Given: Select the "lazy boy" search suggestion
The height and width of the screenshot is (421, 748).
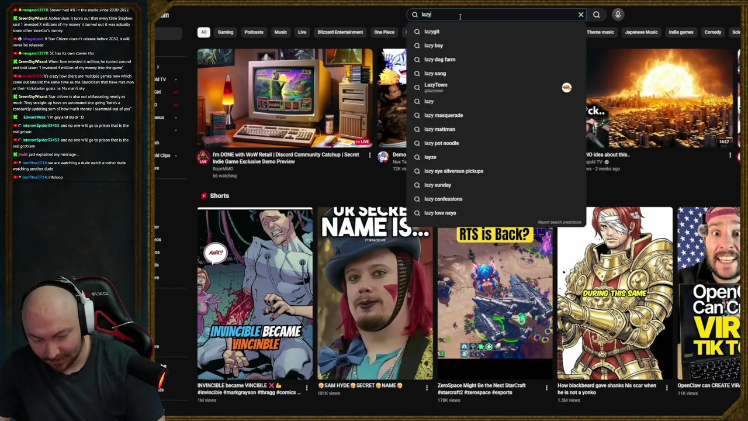Looking at the screenshot, I should pos(497,46).
